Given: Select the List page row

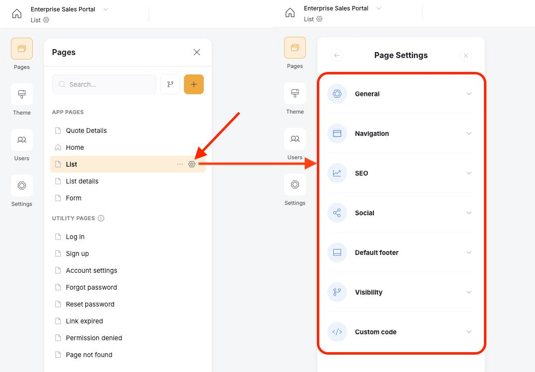Looking at the screenshot, I should (128, 164).
